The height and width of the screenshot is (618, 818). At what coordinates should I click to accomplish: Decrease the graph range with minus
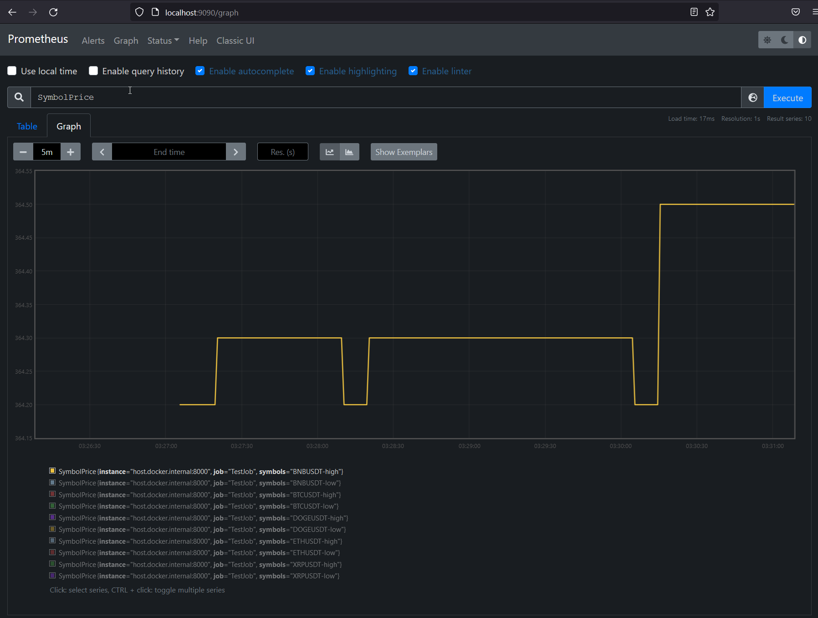pyautogui.click(x=23, y=152)
